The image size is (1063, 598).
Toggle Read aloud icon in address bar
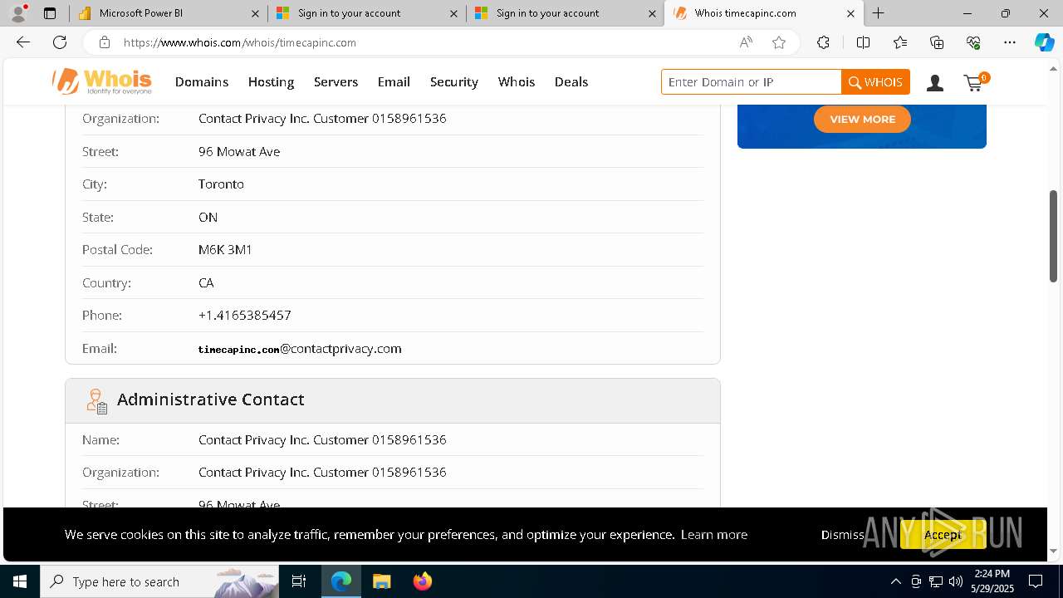click(746, 42)
